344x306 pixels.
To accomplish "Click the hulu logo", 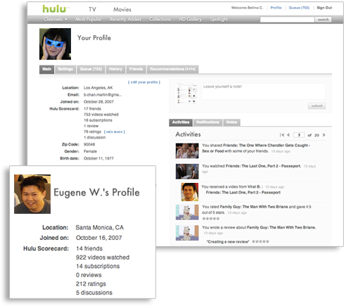I will tap(54, 9).
